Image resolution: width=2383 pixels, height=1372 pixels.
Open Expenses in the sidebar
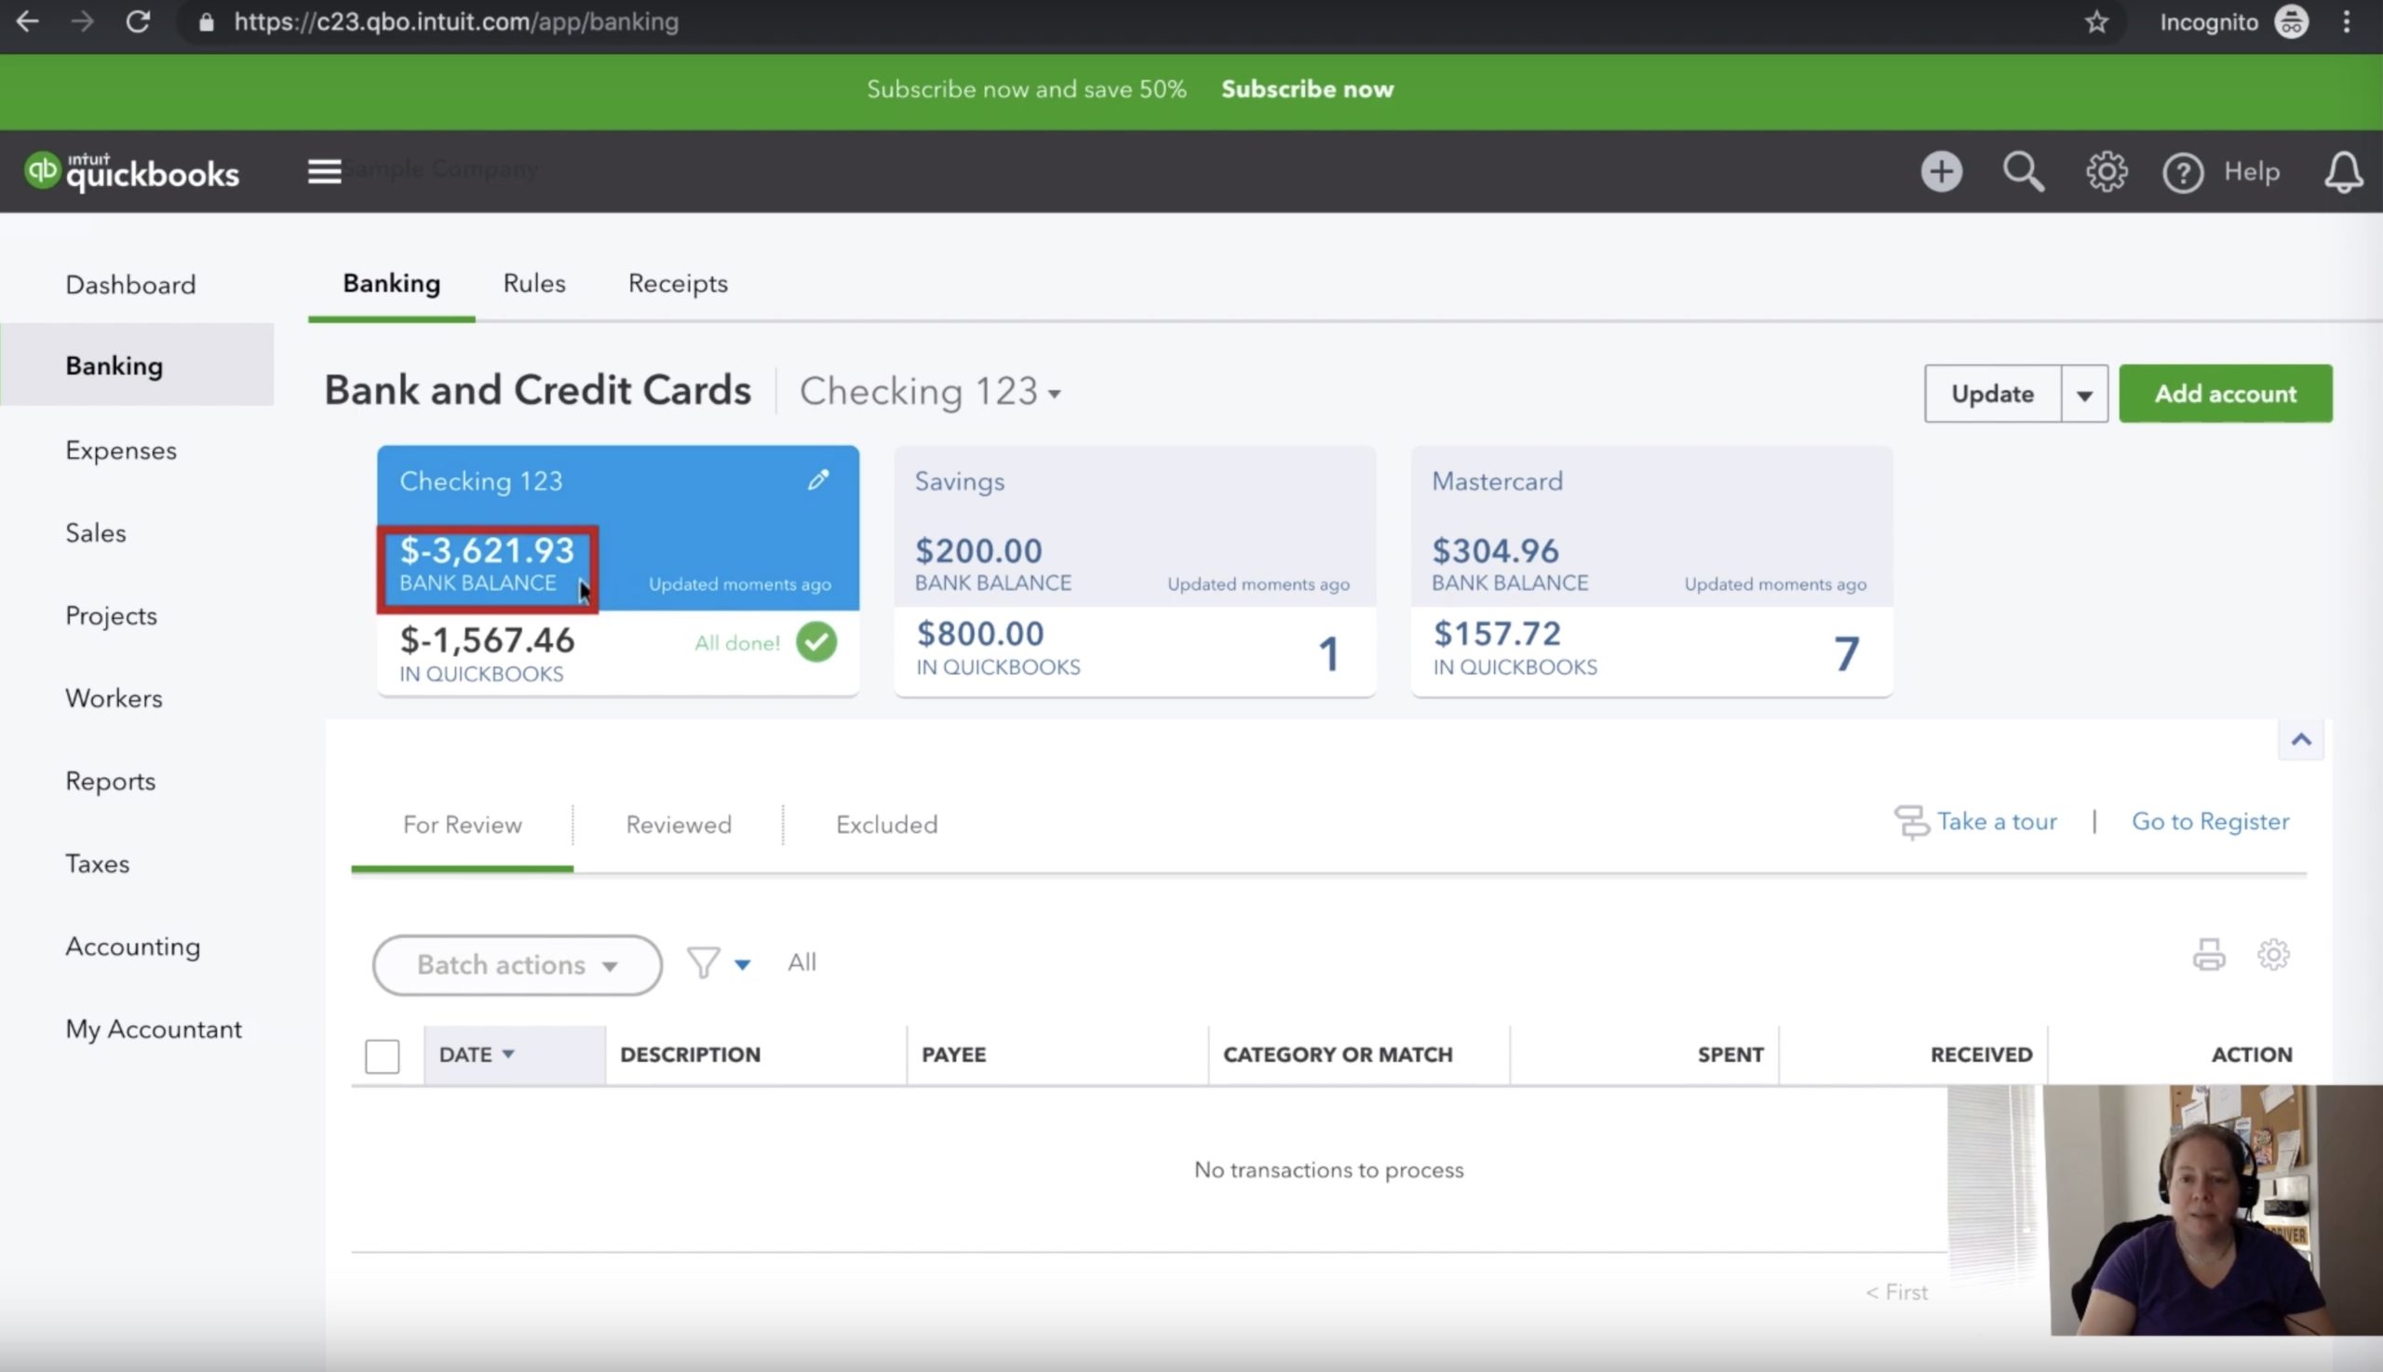coord(121,451)
